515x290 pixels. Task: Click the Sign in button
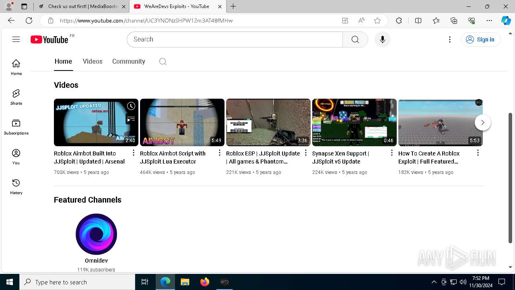481,39
